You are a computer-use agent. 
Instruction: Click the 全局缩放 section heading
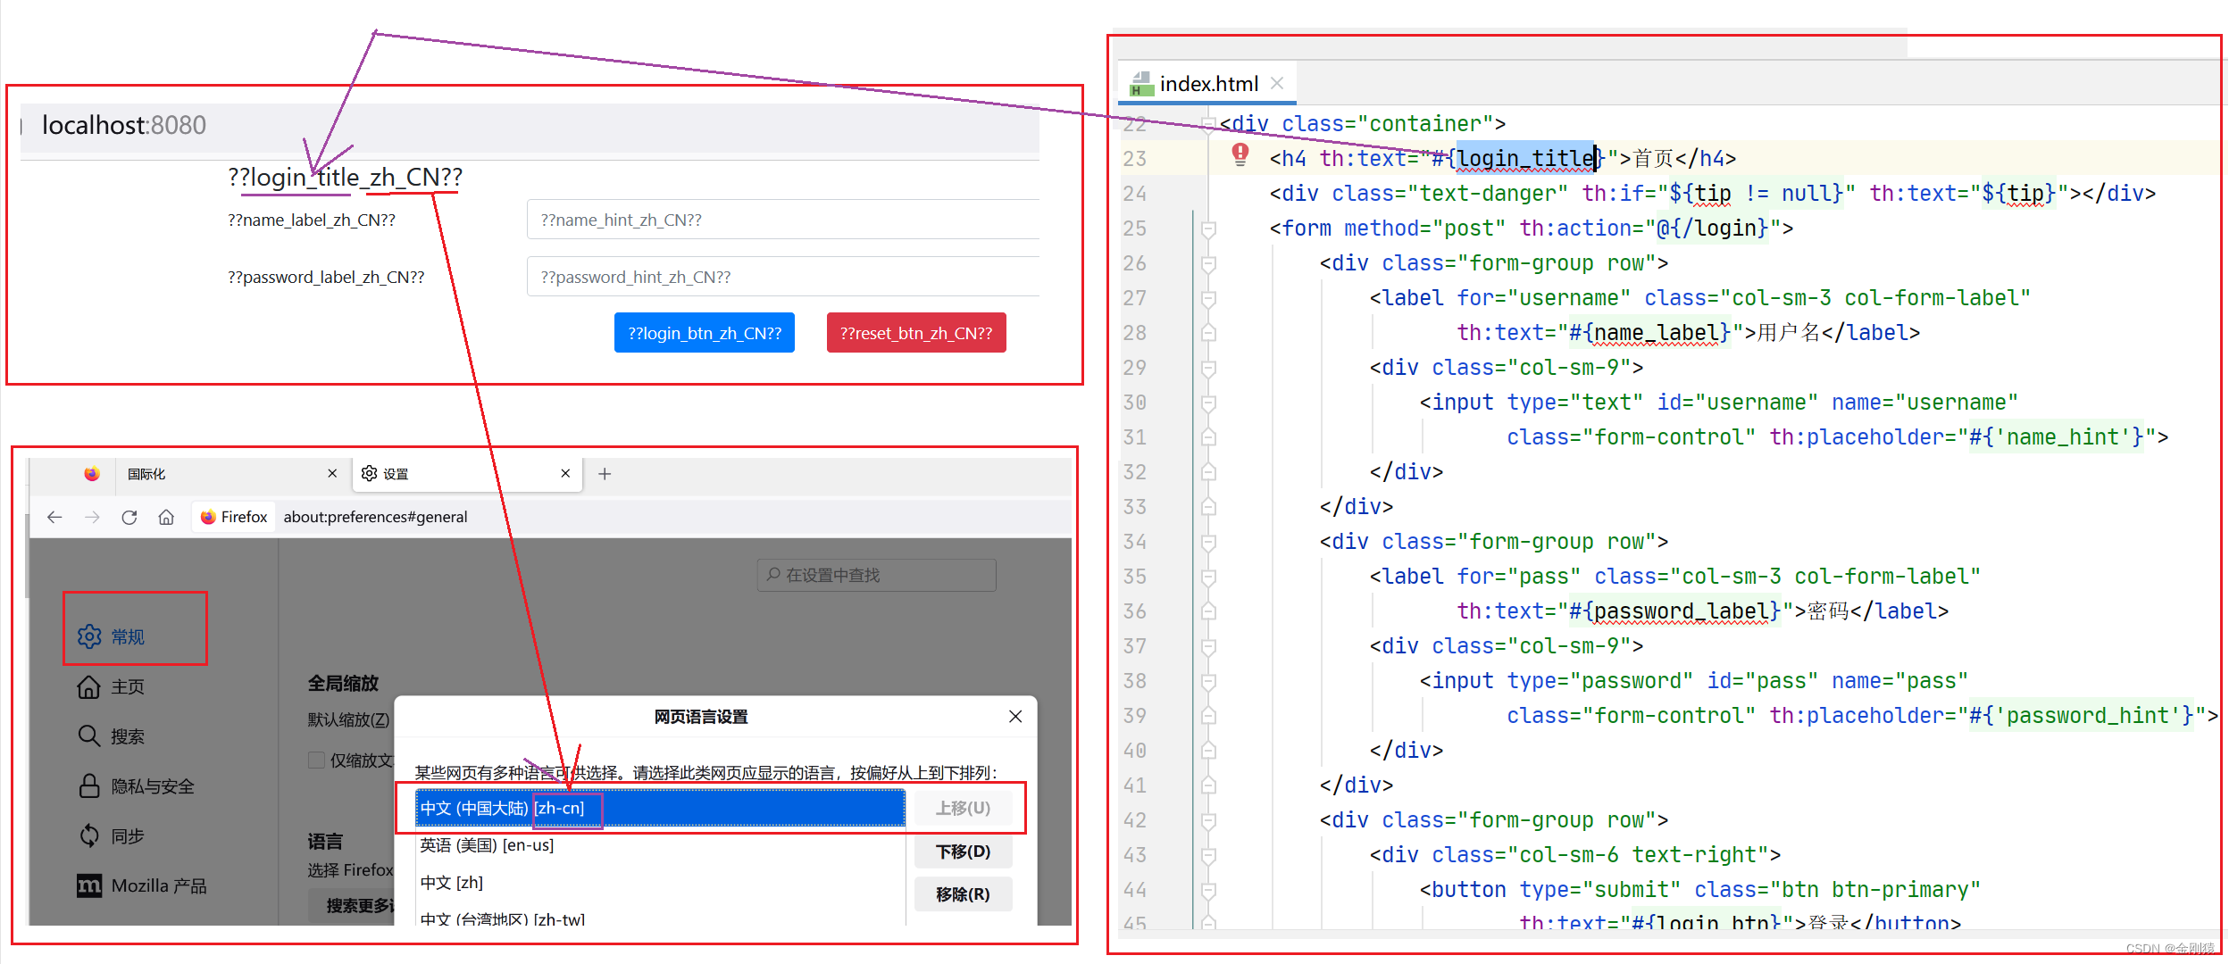pyautogui.click(x=343, y=683)
